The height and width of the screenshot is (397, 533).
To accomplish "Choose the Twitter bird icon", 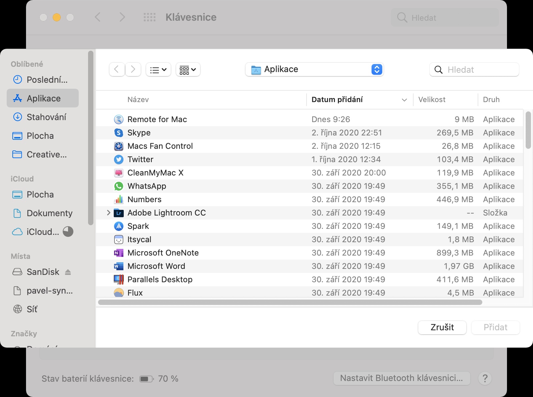I will tap(119, 159).
